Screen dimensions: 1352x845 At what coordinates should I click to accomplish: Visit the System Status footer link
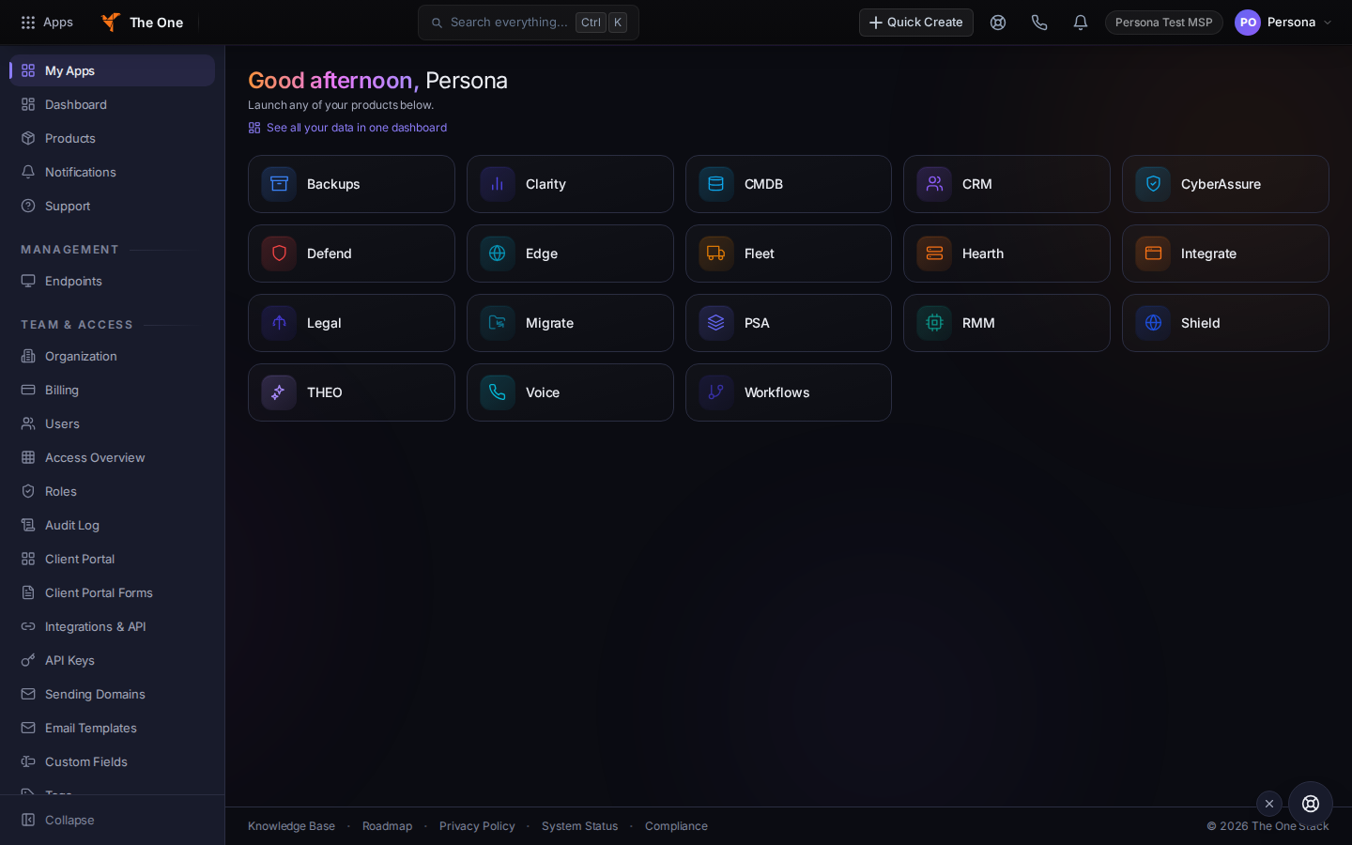pos(579,826)
